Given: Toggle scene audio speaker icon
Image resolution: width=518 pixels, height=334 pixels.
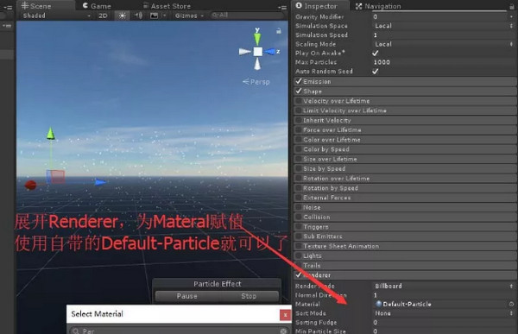Looking at the screenshot, I should click(138, 16).
